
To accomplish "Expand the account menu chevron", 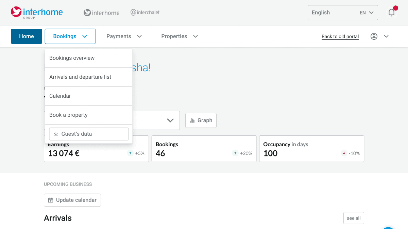I will pos(386,36).
